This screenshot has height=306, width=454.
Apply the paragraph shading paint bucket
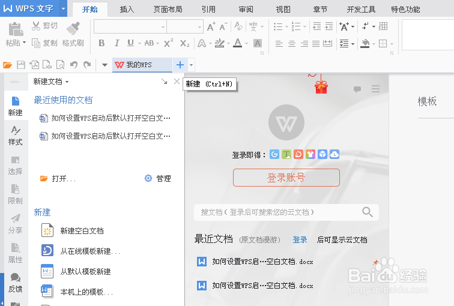(365, 44)
